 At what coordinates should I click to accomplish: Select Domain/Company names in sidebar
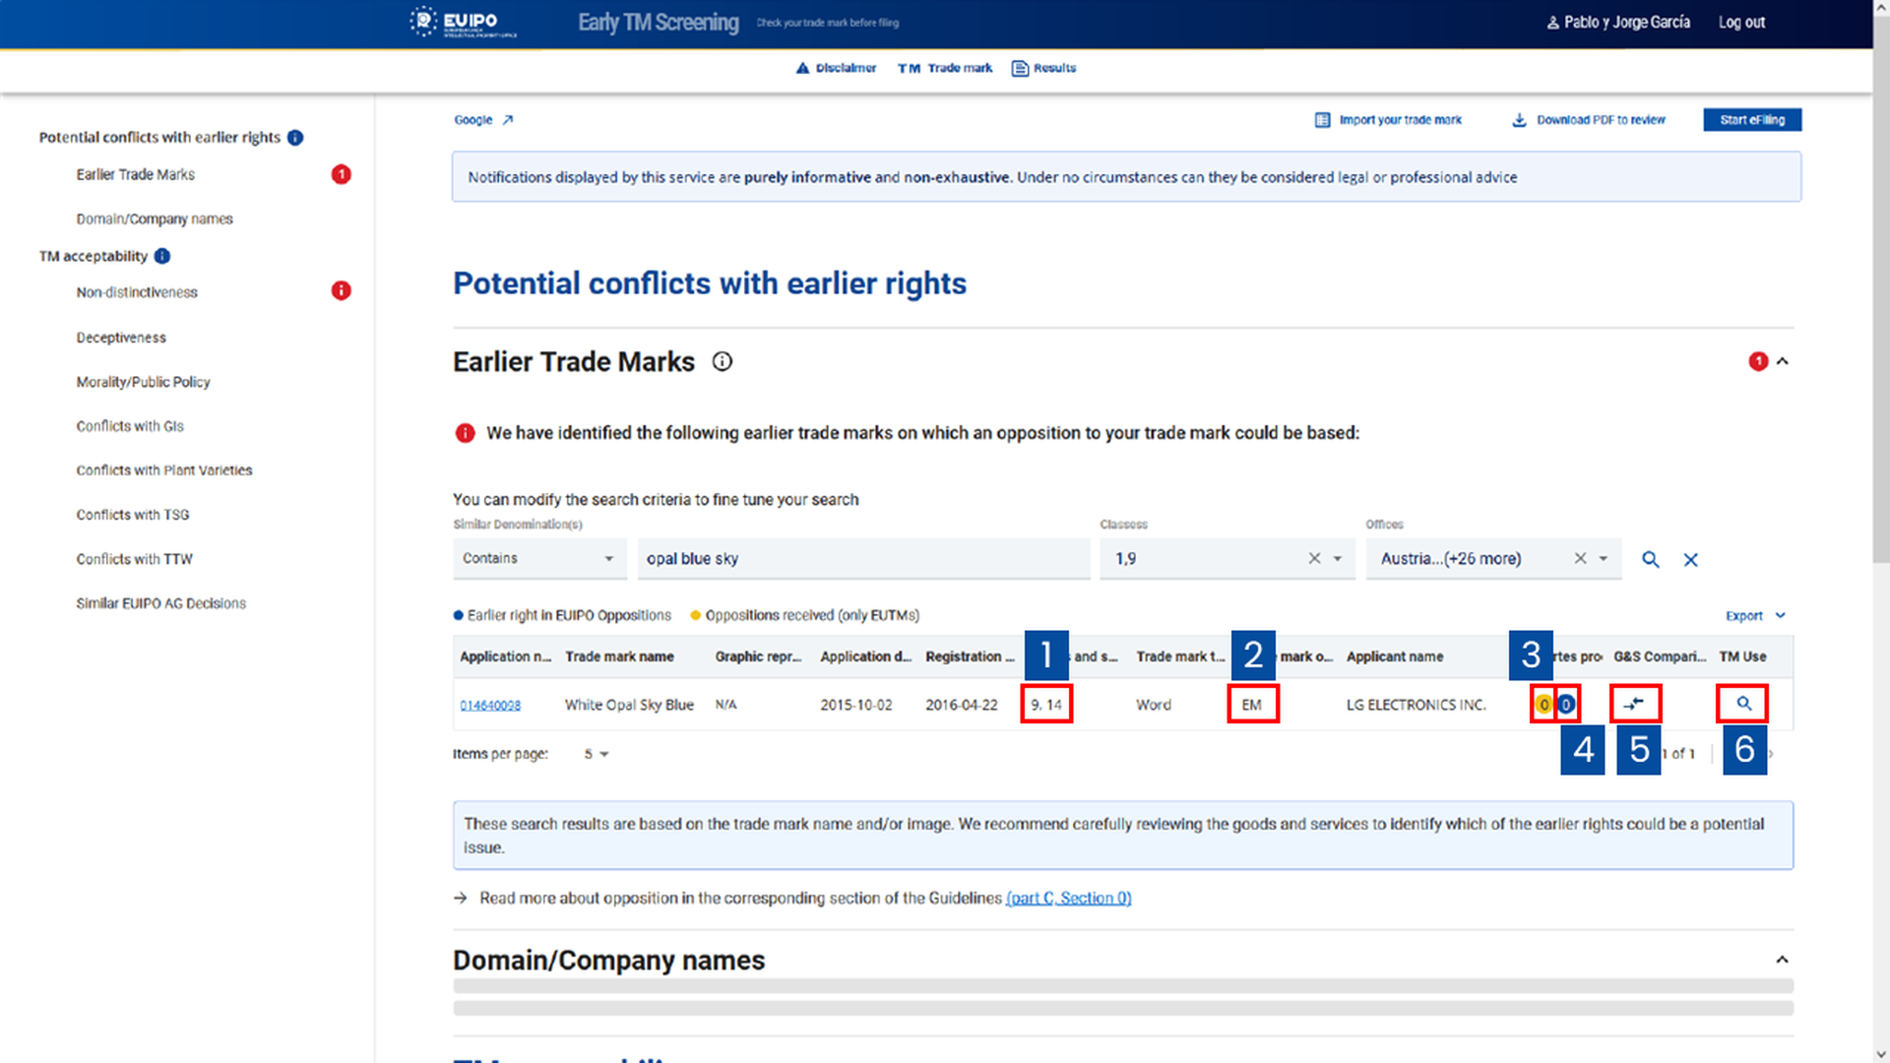(x=155, y=219)
